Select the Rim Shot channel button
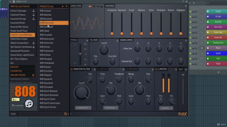 tap(217, 27)
